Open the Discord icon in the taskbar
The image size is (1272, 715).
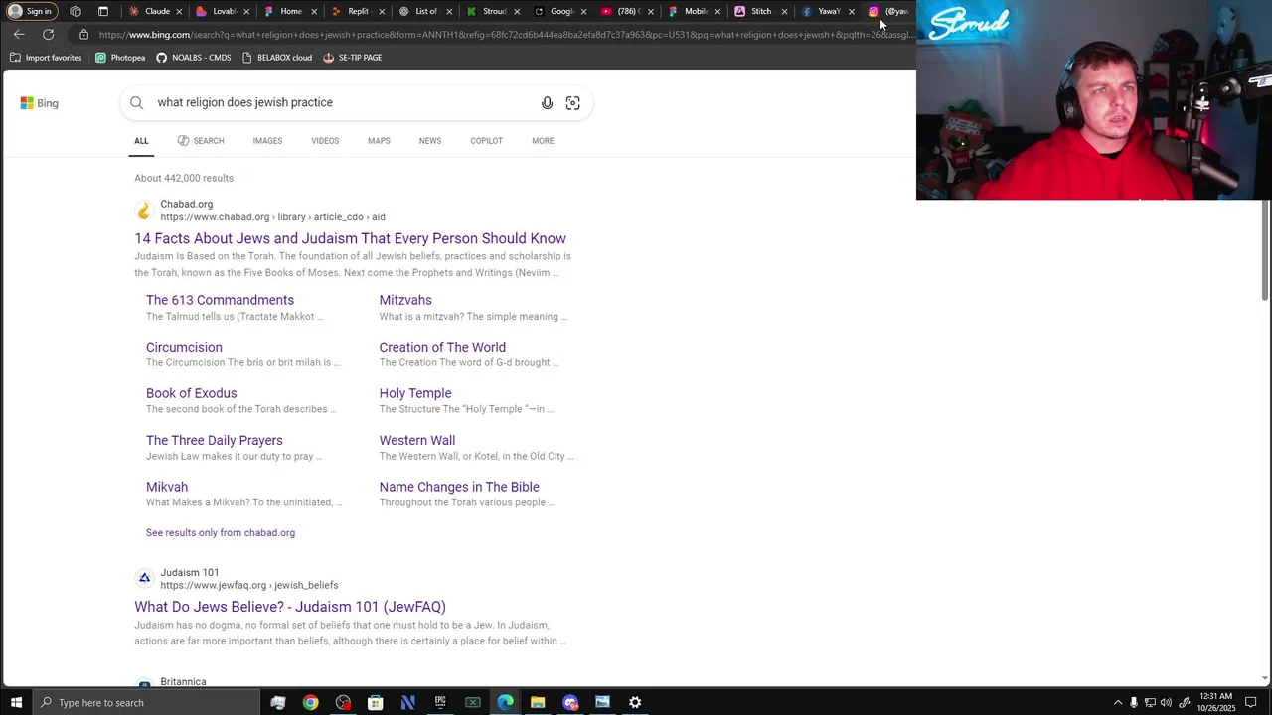[x=570, y=703]
